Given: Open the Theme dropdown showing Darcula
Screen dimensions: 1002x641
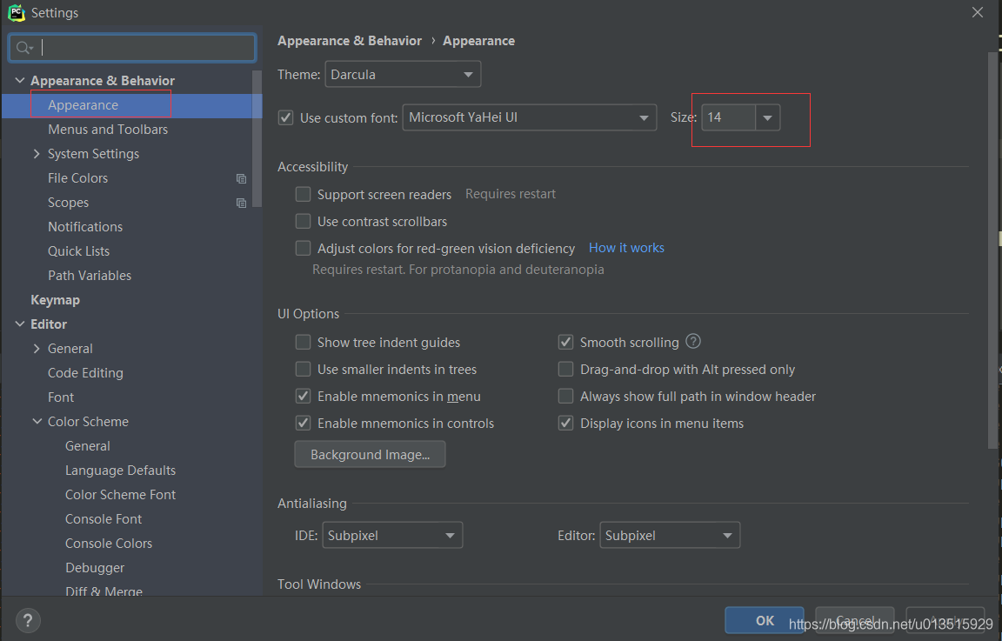Looking at the screenshot, I should [x=403, y=74].
